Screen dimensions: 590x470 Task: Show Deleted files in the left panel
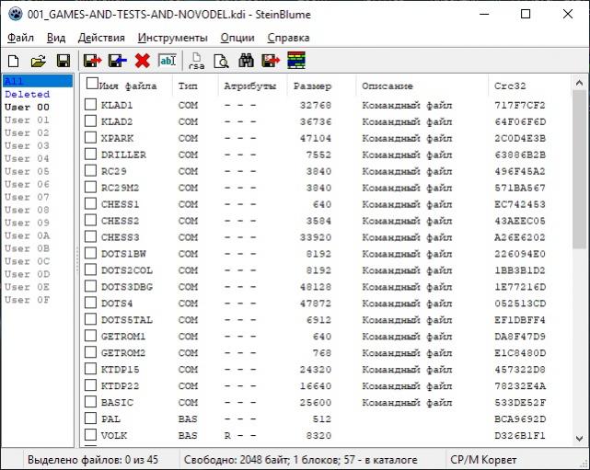28,94
